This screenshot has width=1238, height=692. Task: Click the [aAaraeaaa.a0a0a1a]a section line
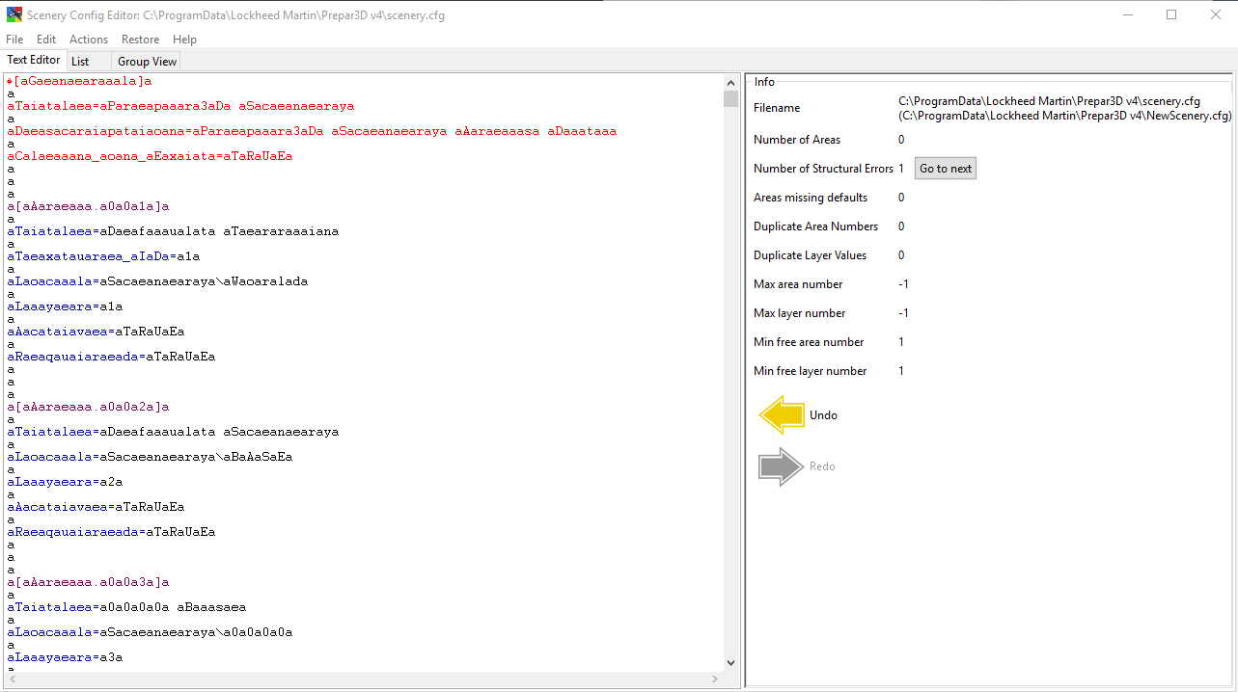point(88,206)
